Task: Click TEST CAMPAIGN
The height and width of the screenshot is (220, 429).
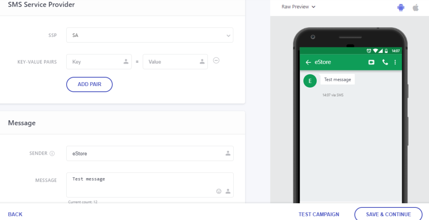Action: tap(319, 214)
